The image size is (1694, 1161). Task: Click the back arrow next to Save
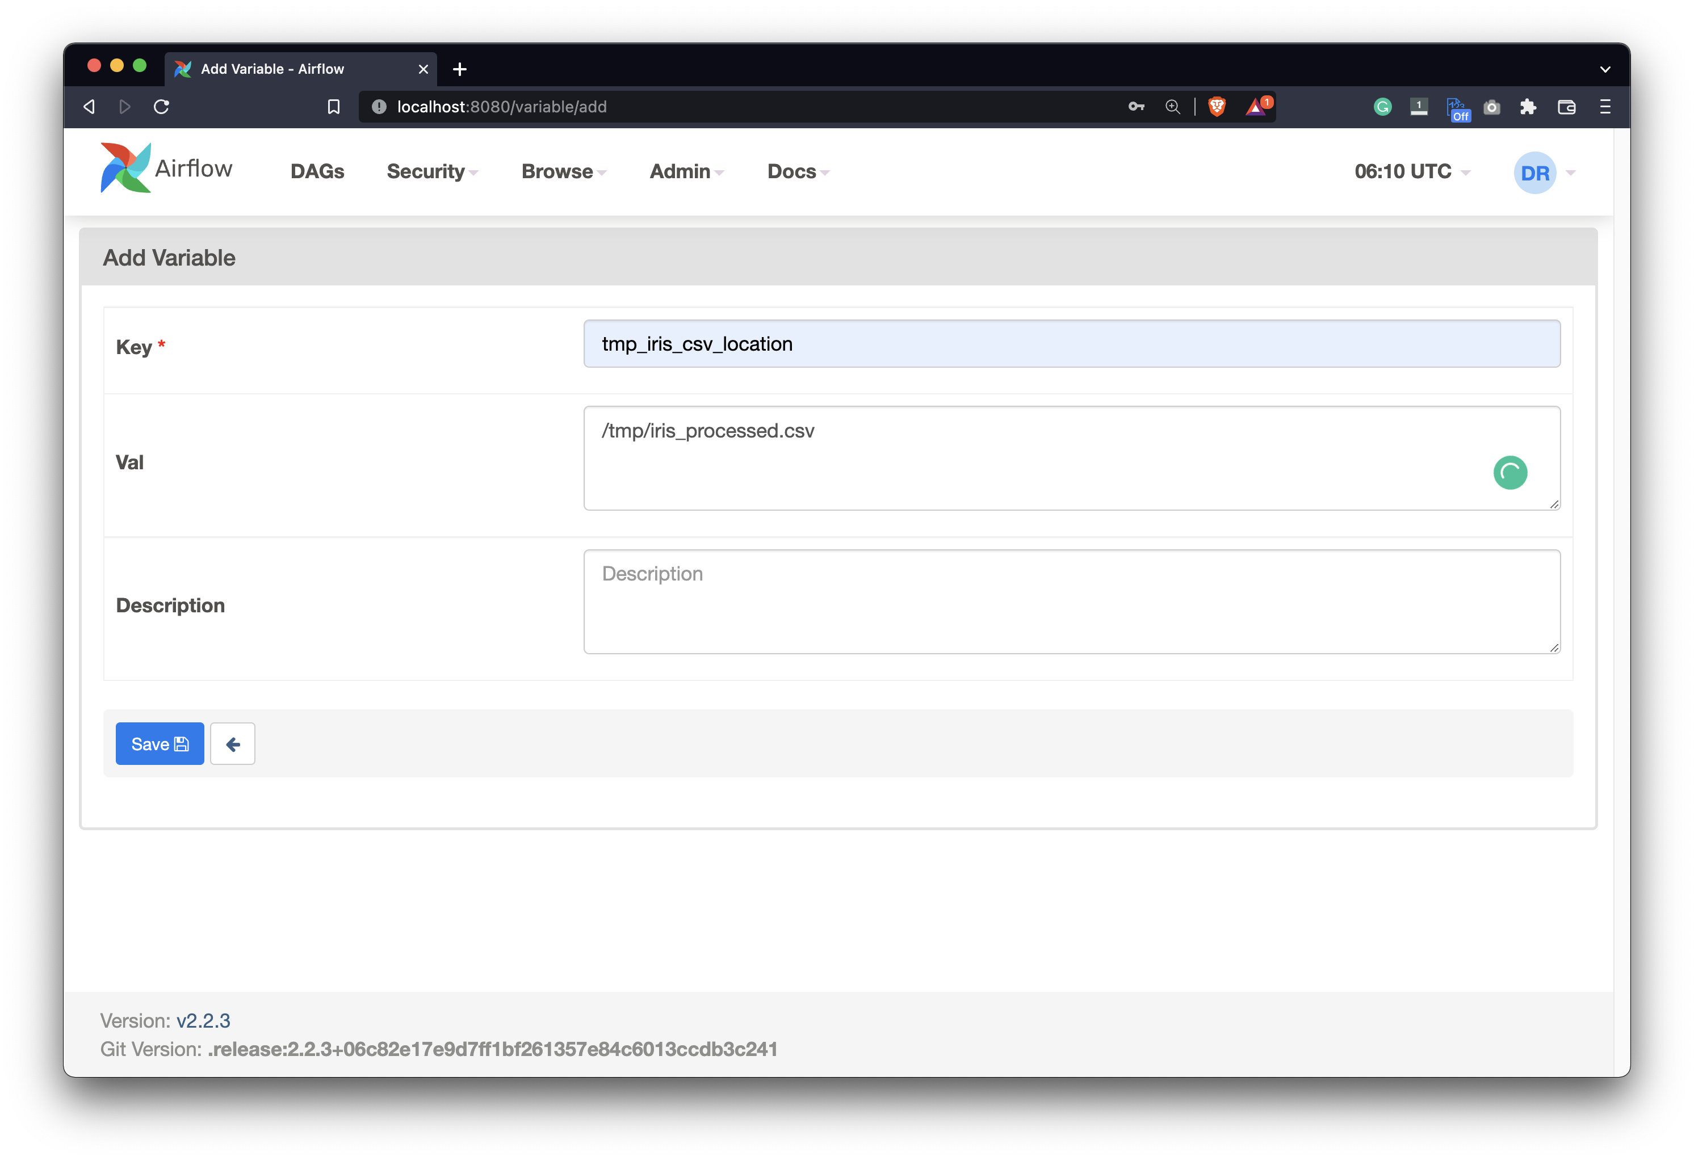pos(233,743)
